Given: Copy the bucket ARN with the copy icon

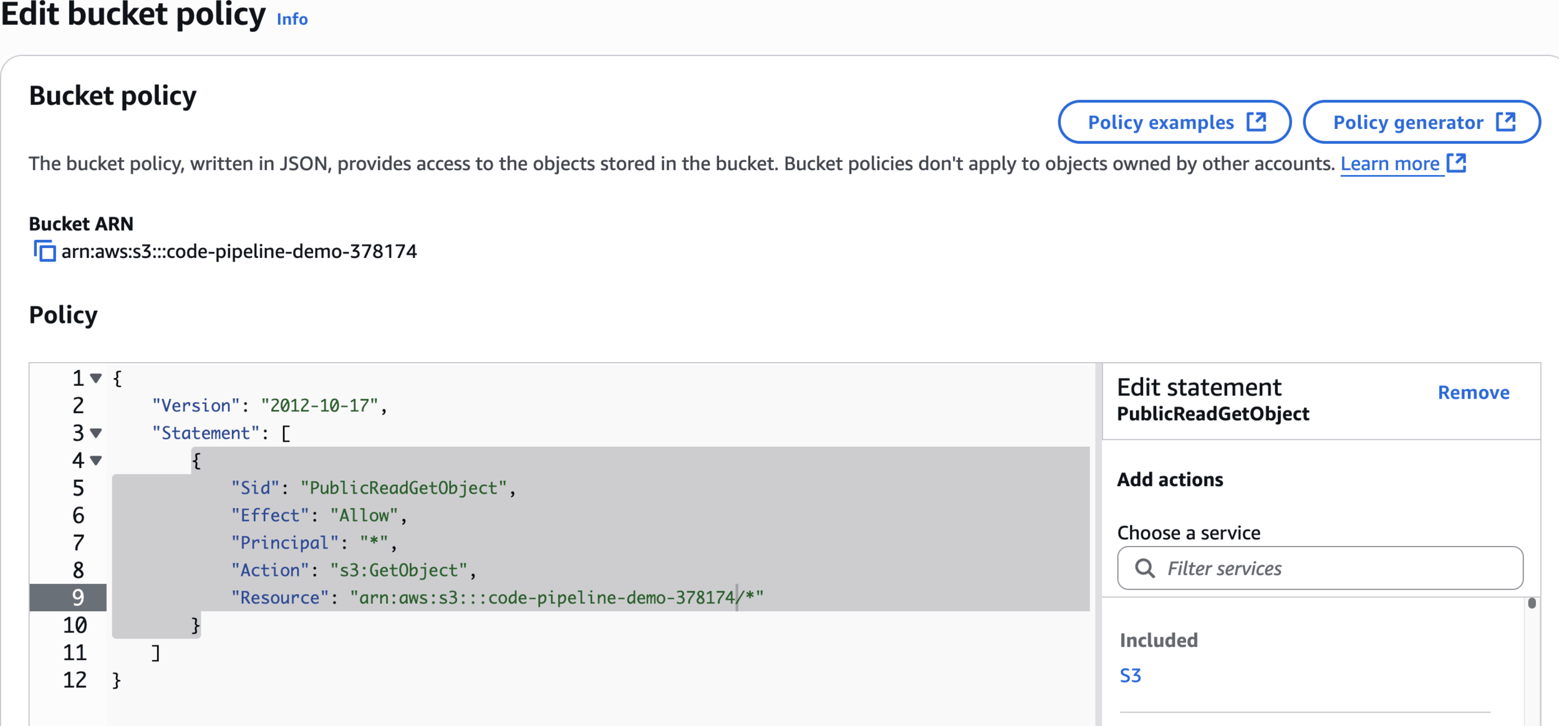Looking at the screenshot, I should (44, 251).
